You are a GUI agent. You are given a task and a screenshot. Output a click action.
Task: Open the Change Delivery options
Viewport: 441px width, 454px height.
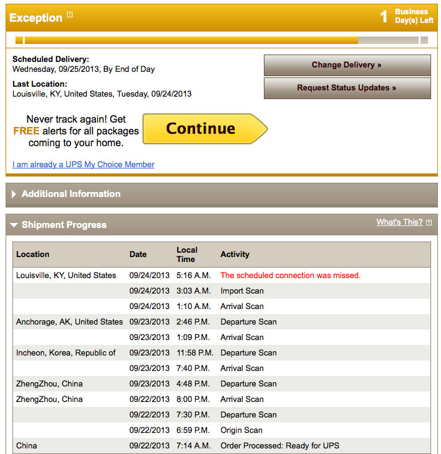[347, 65]
